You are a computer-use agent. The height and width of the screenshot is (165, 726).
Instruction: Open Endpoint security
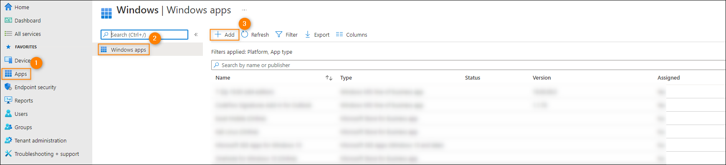(x=35, y=87)
